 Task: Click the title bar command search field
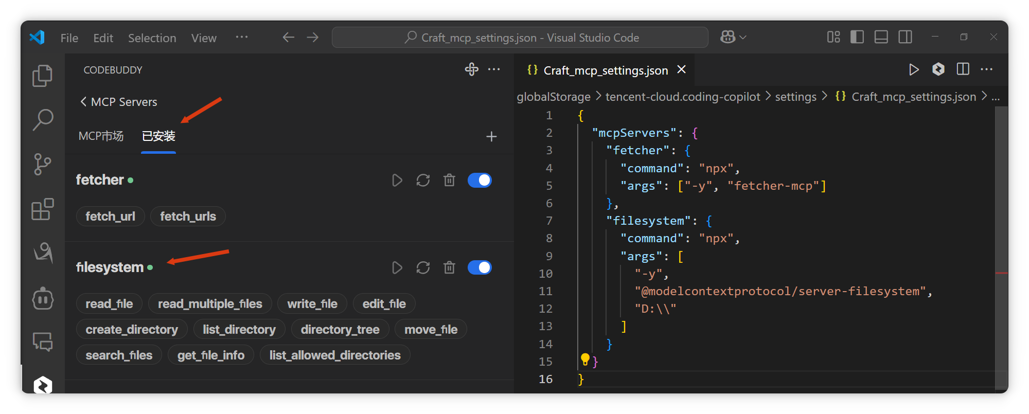click(x=520, y=38)
